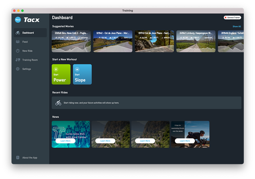Viewport: 255px width, 179px height.
Task: Open Col de Joux Plane - Mor... movie
Action: click(113, 41)
